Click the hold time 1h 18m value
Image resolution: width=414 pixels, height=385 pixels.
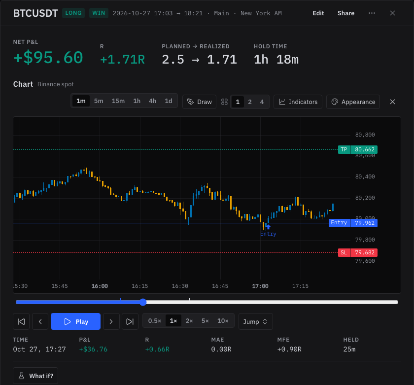276,60
